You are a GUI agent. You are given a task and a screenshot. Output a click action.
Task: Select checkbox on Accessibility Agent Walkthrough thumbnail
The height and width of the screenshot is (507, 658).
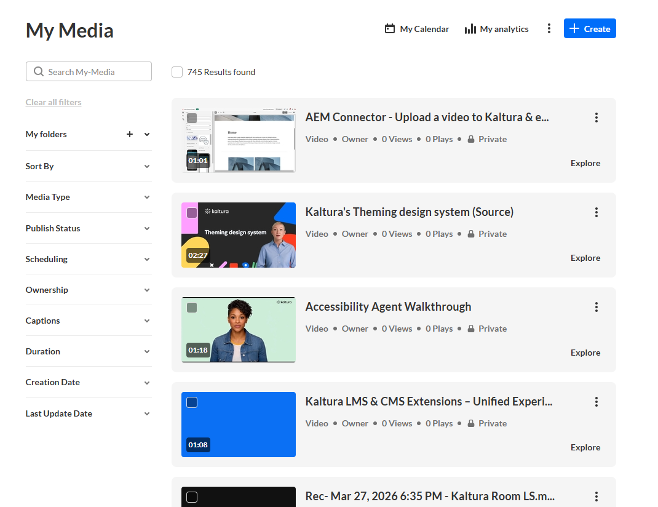(192, 308)
